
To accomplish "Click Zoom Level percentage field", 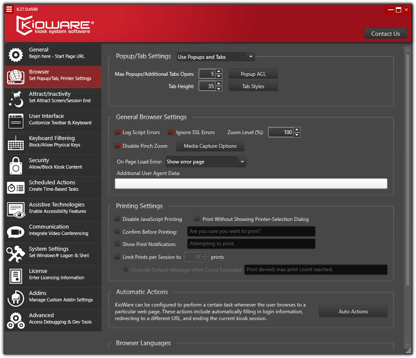I will (281, 132).
